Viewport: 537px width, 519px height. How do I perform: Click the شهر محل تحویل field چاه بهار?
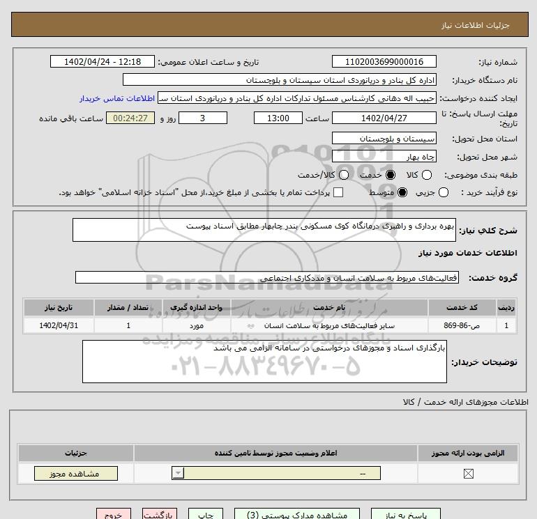pos(384,156)
